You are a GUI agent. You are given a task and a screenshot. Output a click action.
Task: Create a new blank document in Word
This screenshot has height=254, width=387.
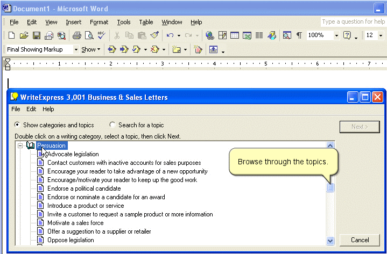coord(11,35)
